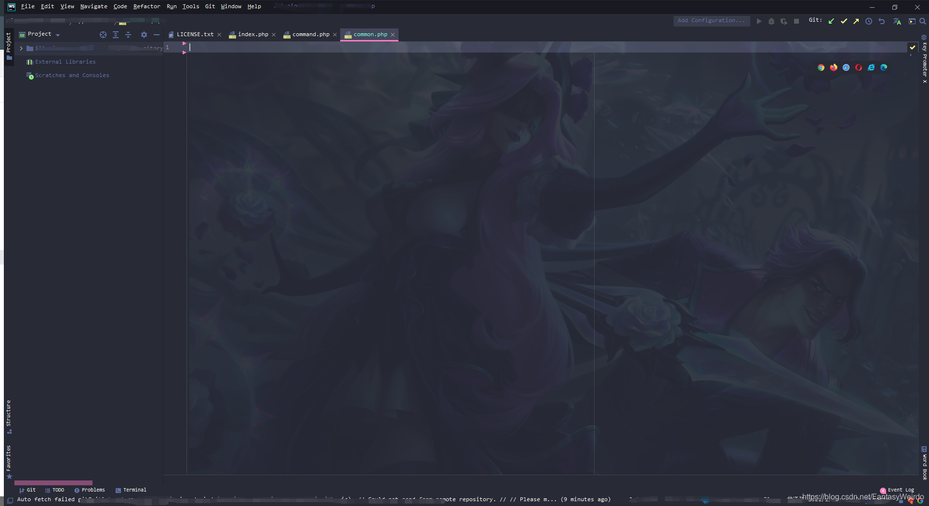Viewport: 929px width, 506px height.
Task: Open Search Everywhere magnifier icon
Action: 922,21
